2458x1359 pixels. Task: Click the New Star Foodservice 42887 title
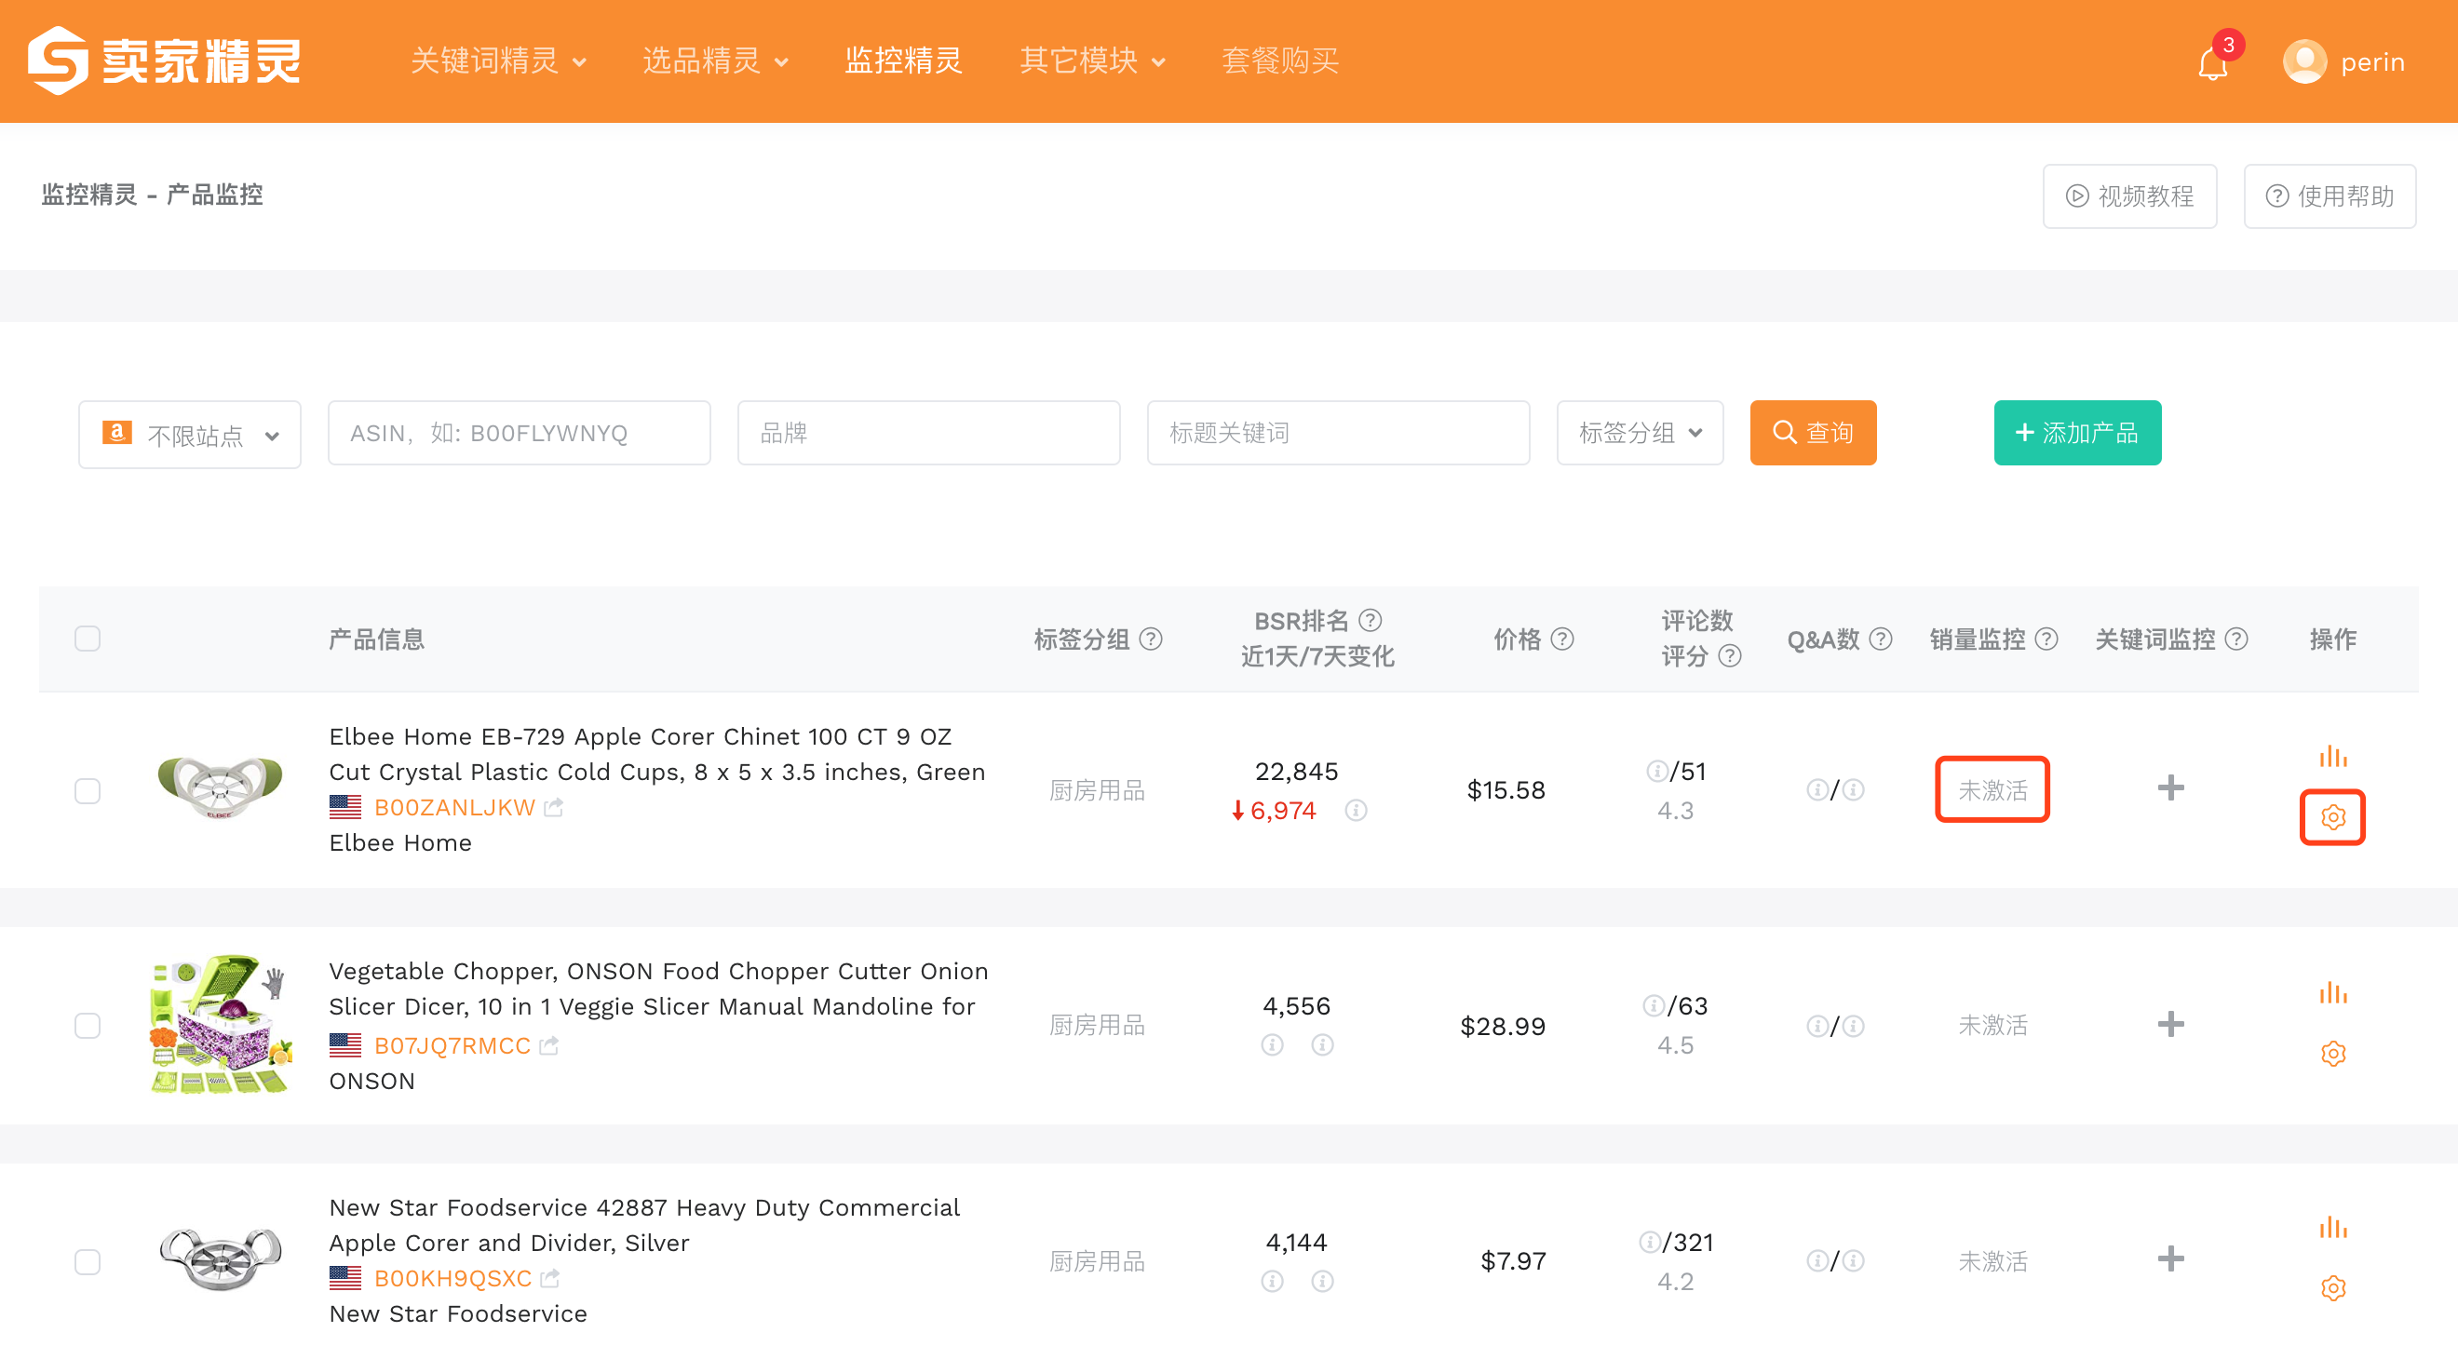644,1226
